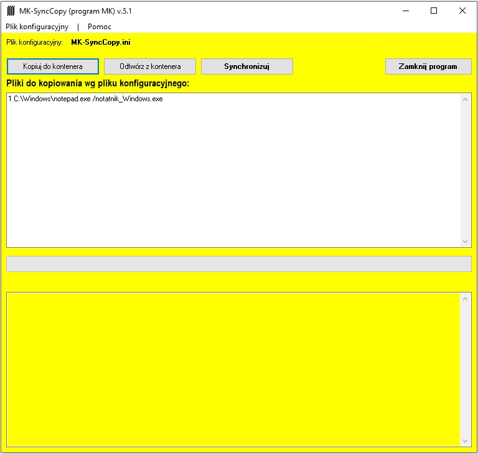The width and height of the screenshot is (478, 454).
Task: Open the Pomoc menu
Action: [100, 27]
